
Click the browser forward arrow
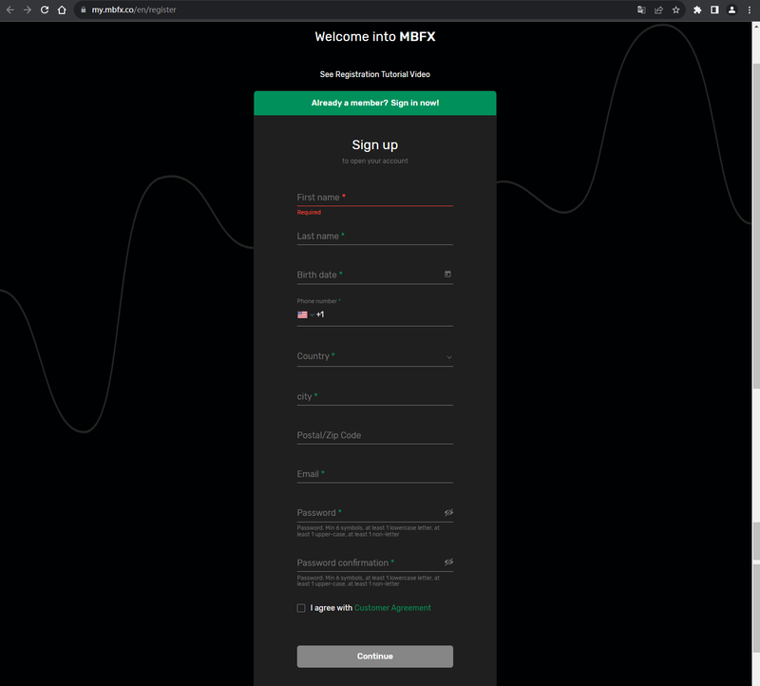28,10
